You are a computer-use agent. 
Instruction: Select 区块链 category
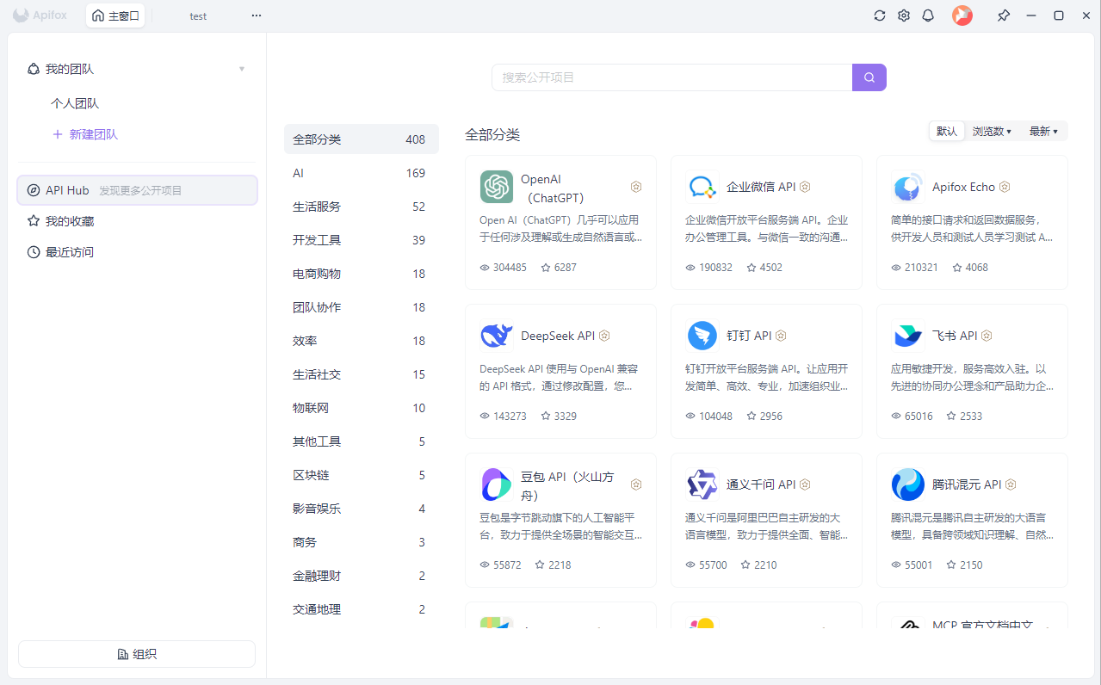[362, 475]
